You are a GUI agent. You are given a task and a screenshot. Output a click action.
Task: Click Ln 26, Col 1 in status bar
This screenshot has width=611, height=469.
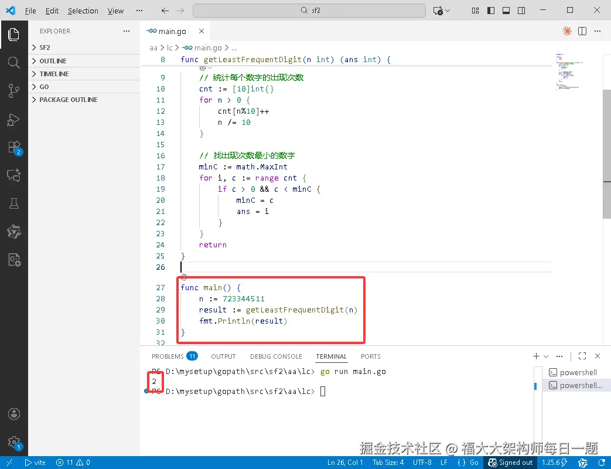(345, 463)
